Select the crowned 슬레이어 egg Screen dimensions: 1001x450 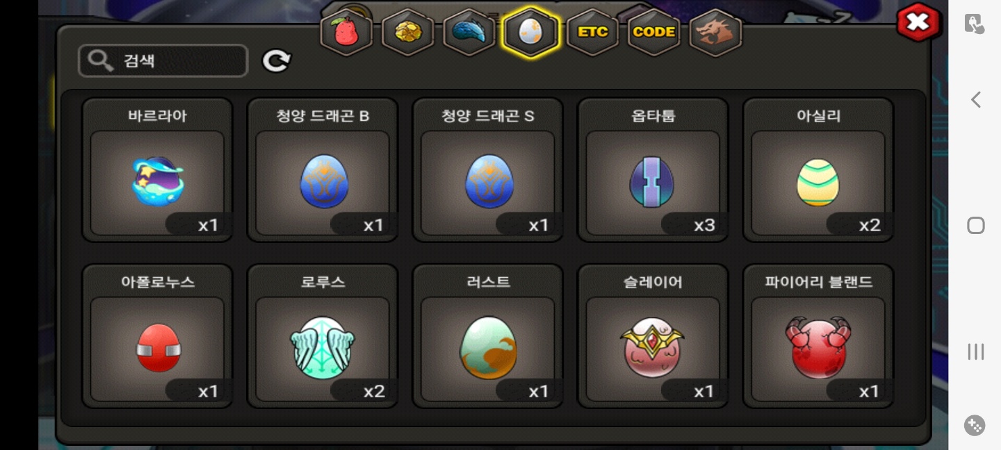[653, 336]
